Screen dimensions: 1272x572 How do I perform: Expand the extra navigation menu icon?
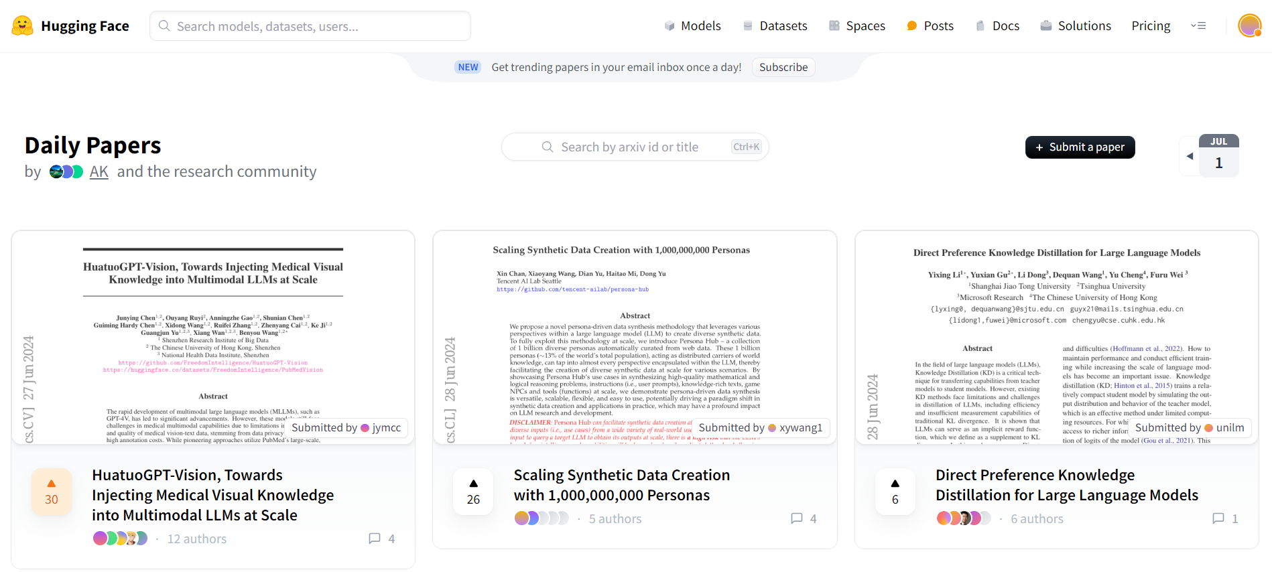point(1198,26)
